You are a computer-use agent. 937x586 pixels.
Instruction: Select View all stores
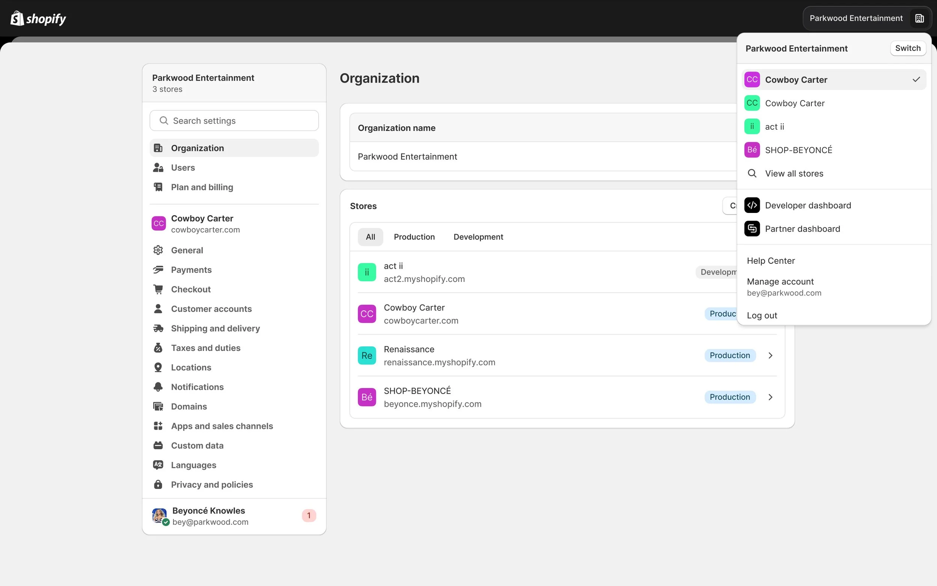click(795, 173)
